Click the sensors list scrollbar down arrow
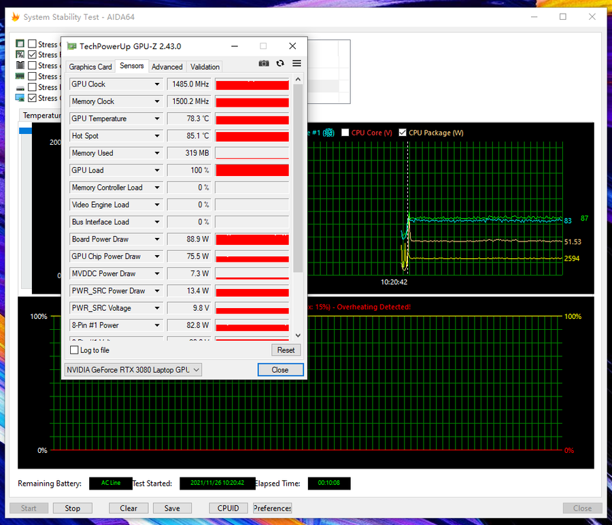 pos(297,335)
